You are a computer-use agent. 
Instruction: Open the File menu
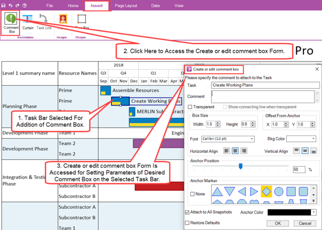pos(50,6)
